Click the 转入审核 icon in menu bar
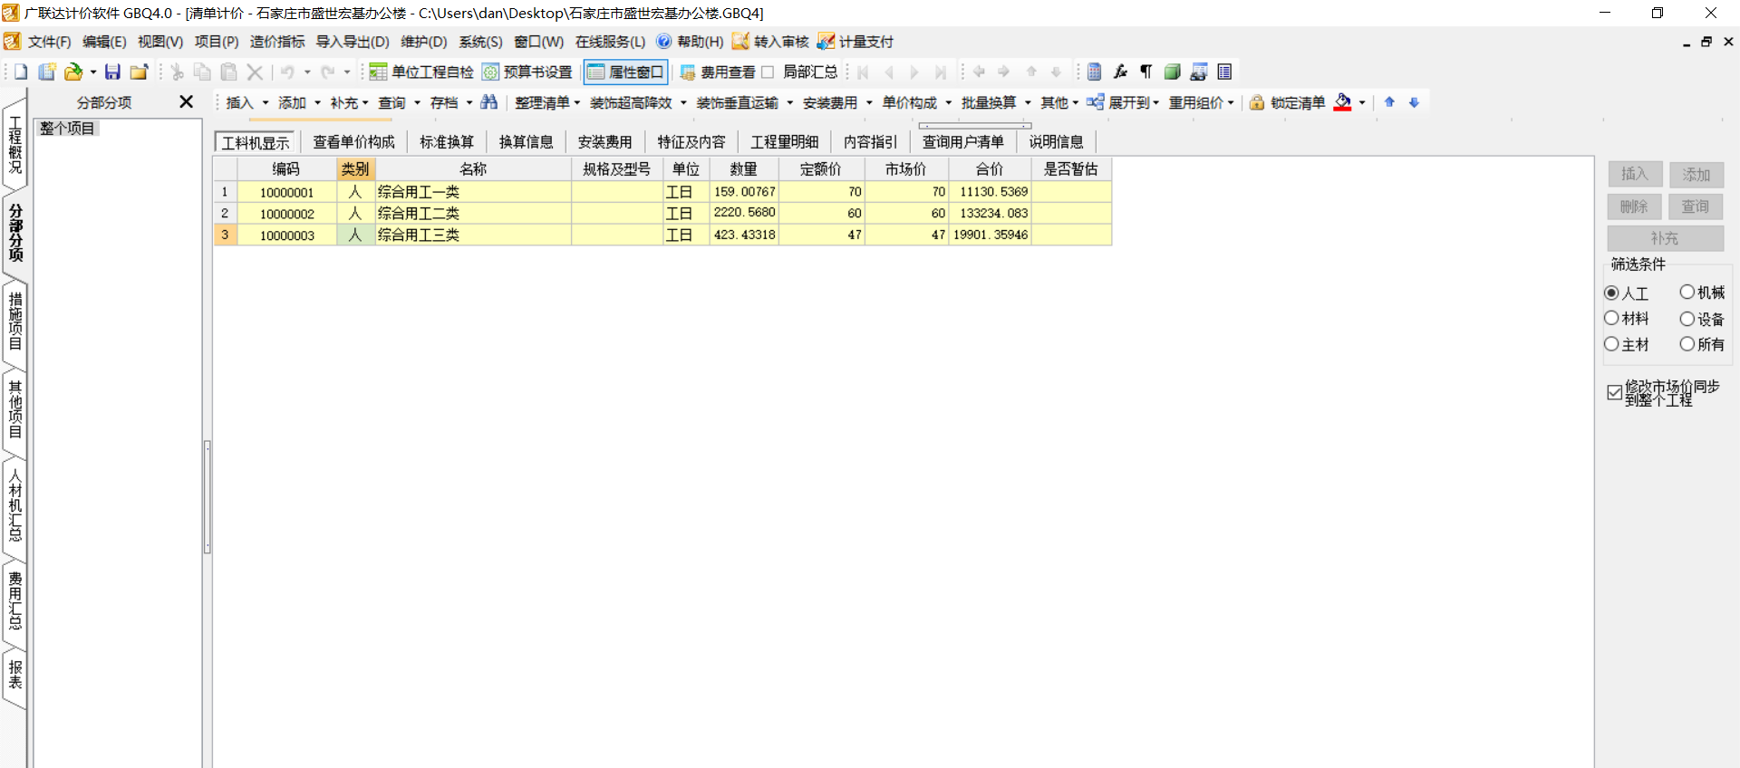Image resolution: width=1740 pixels, height=768 pixels. point(740,42)
